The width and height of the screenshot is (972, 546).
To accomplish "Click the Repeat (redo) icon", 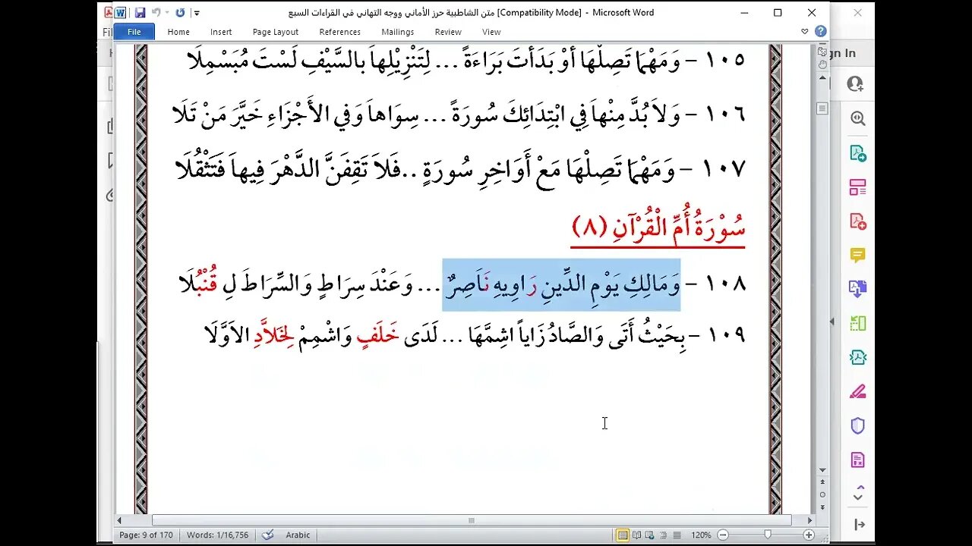I will point(180,13).
